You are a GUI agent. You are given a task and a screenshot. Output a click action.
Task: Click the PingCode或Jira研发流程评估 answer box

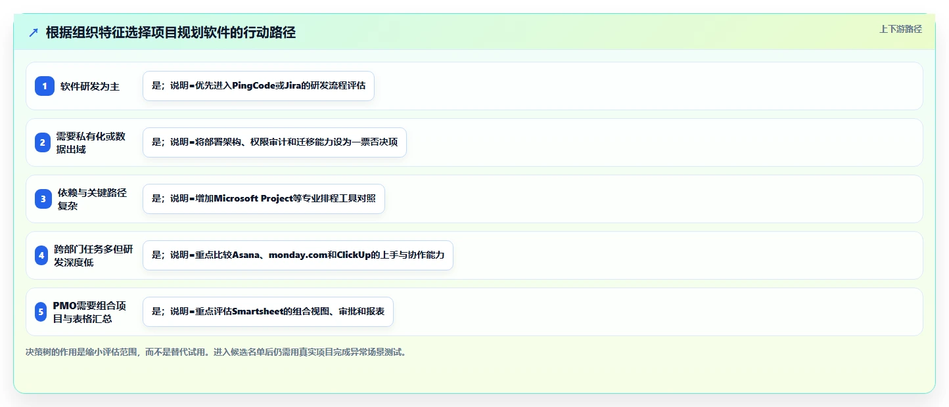coord(258,86)
